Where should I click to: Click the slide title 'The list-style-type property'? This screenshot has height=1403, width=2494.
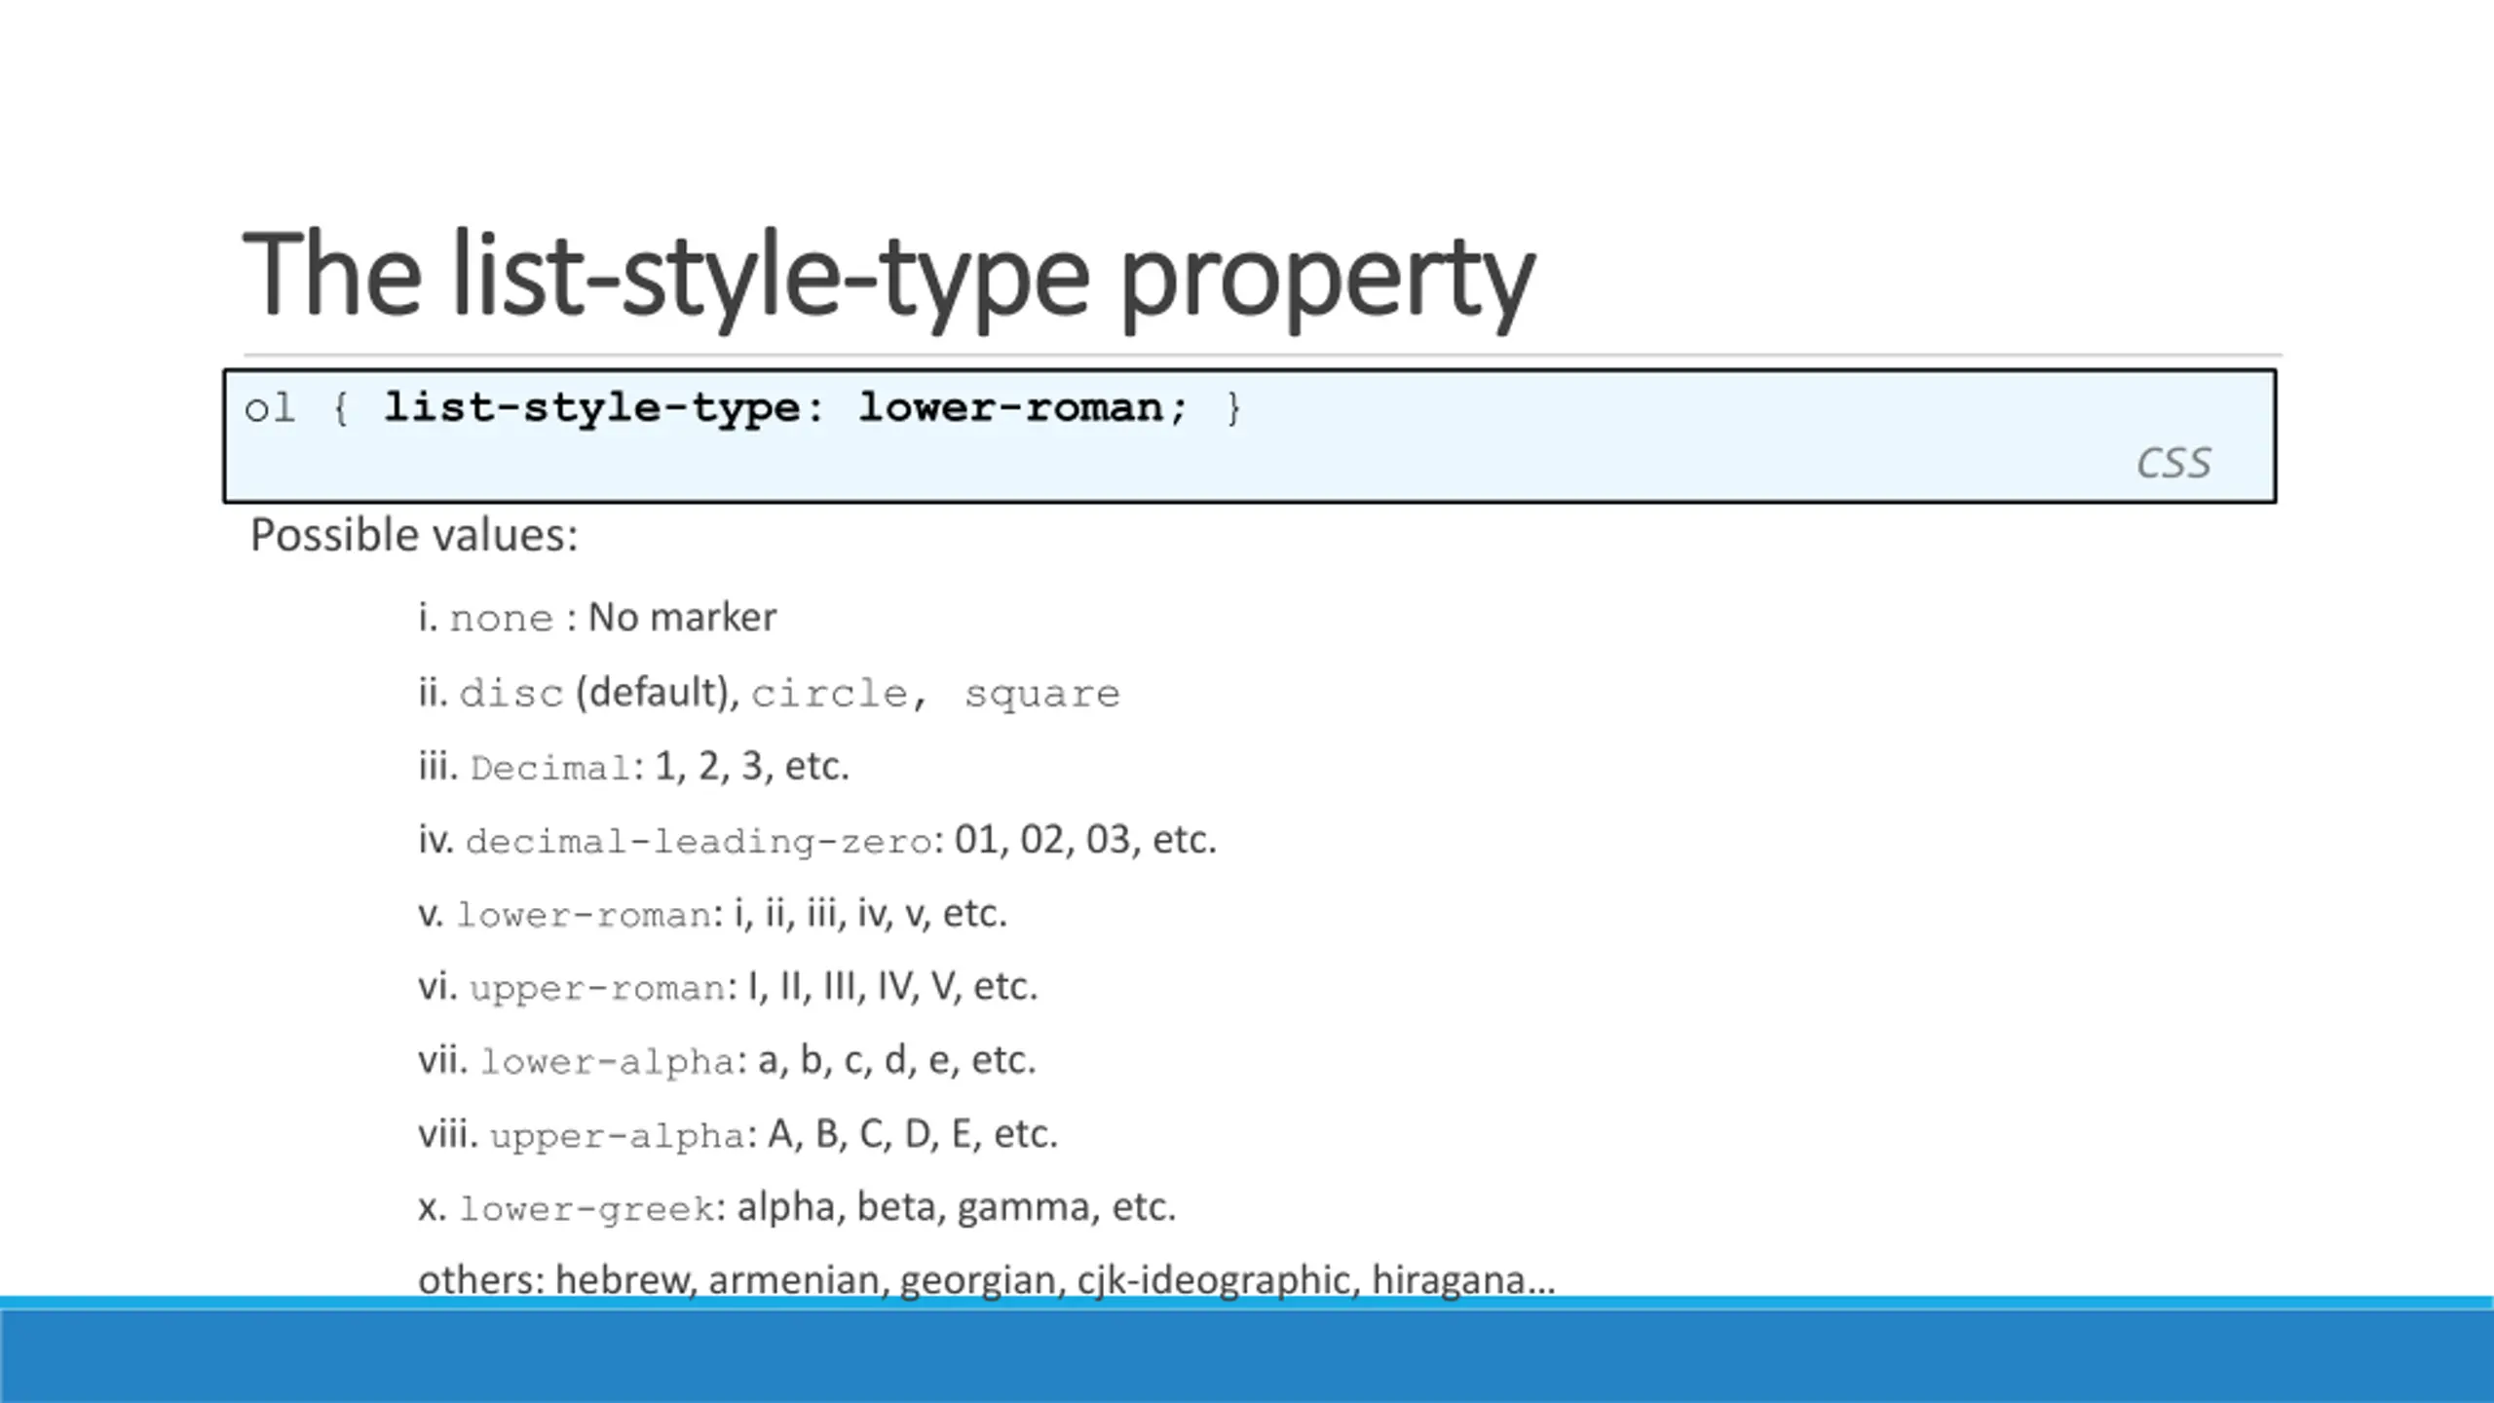pyautogui.click(x=888, y=275)
